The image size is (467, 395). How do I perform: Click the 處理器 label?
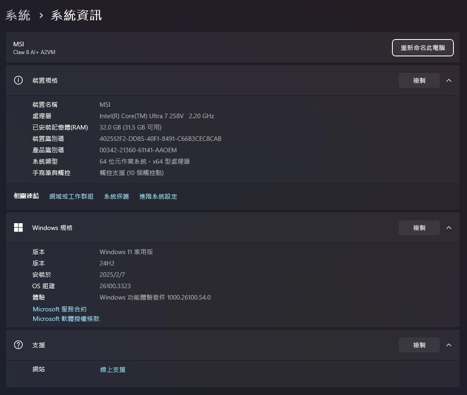click(42, 116)
